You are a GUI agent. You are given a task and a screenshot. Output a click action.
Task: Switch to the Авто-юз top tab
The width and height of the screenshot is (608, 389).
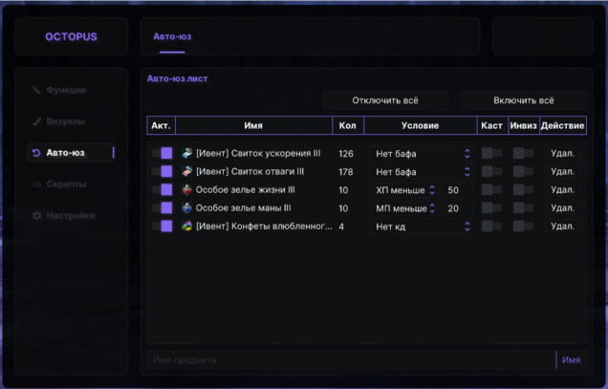(172, 36)
